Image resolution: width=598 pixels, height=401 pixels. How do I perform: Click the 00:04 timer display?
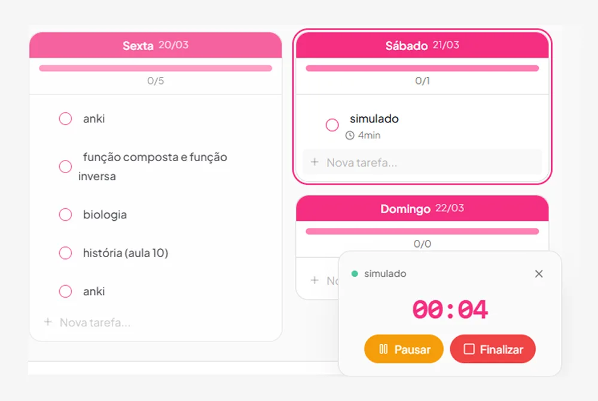(x=450, y=310)
